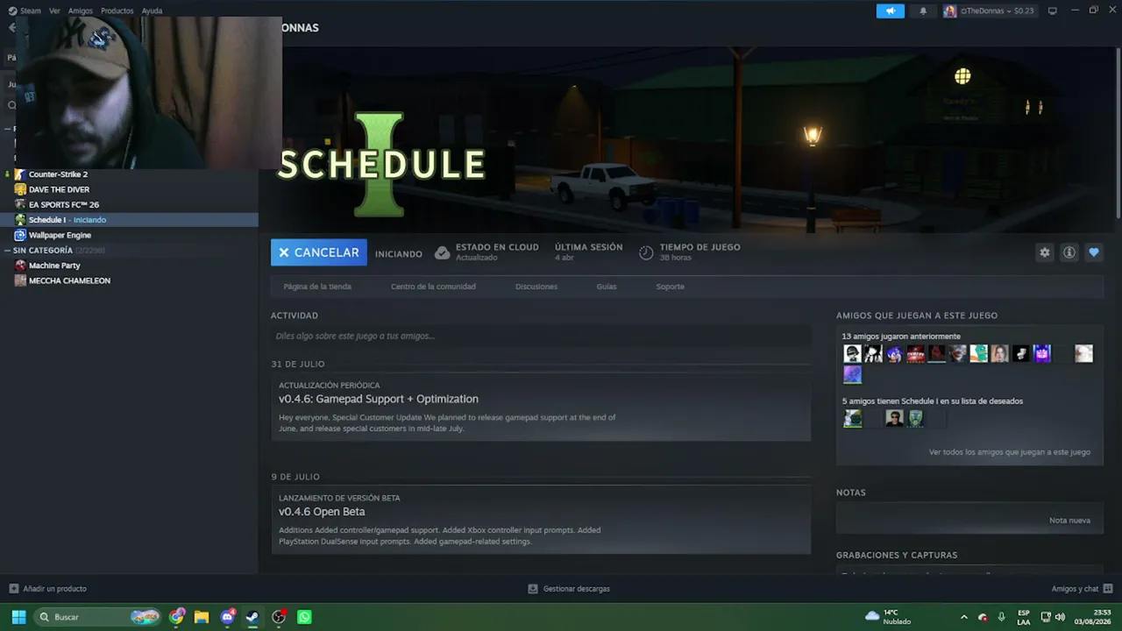Screen dimensions: 1122x631
Task: Open the Ver menu
Action: pos(54,11)
